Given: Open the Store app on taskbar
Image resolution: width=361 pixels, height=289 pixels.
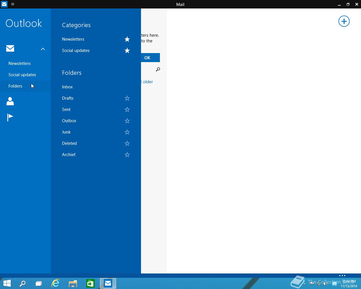Looking at the screenshot, I should (x=90, y=283).
